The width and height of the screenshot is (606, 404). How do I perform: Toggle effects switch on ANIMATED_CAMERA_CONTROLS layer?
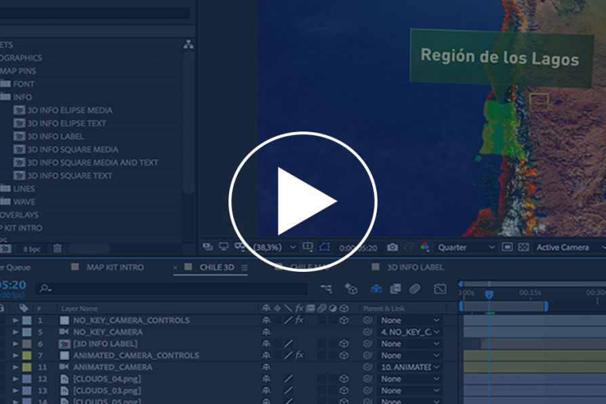point(299,355)
